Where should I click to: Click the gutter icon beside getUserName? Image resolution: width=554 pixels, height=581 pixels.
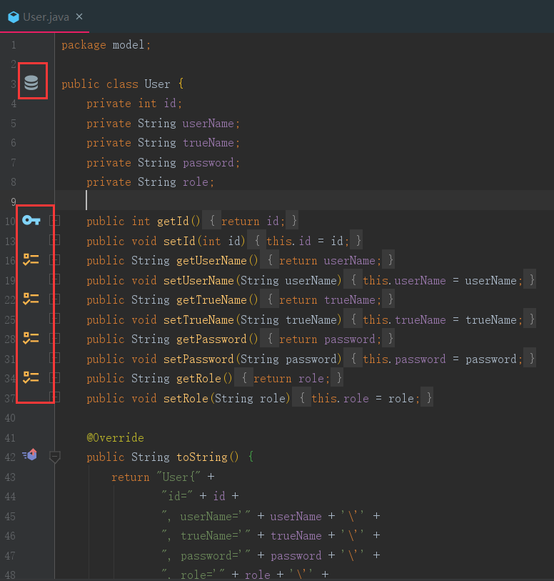click(31, 259)
